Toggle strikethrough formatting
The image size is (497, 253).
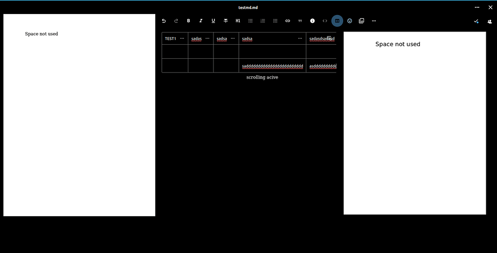point(225,21)
